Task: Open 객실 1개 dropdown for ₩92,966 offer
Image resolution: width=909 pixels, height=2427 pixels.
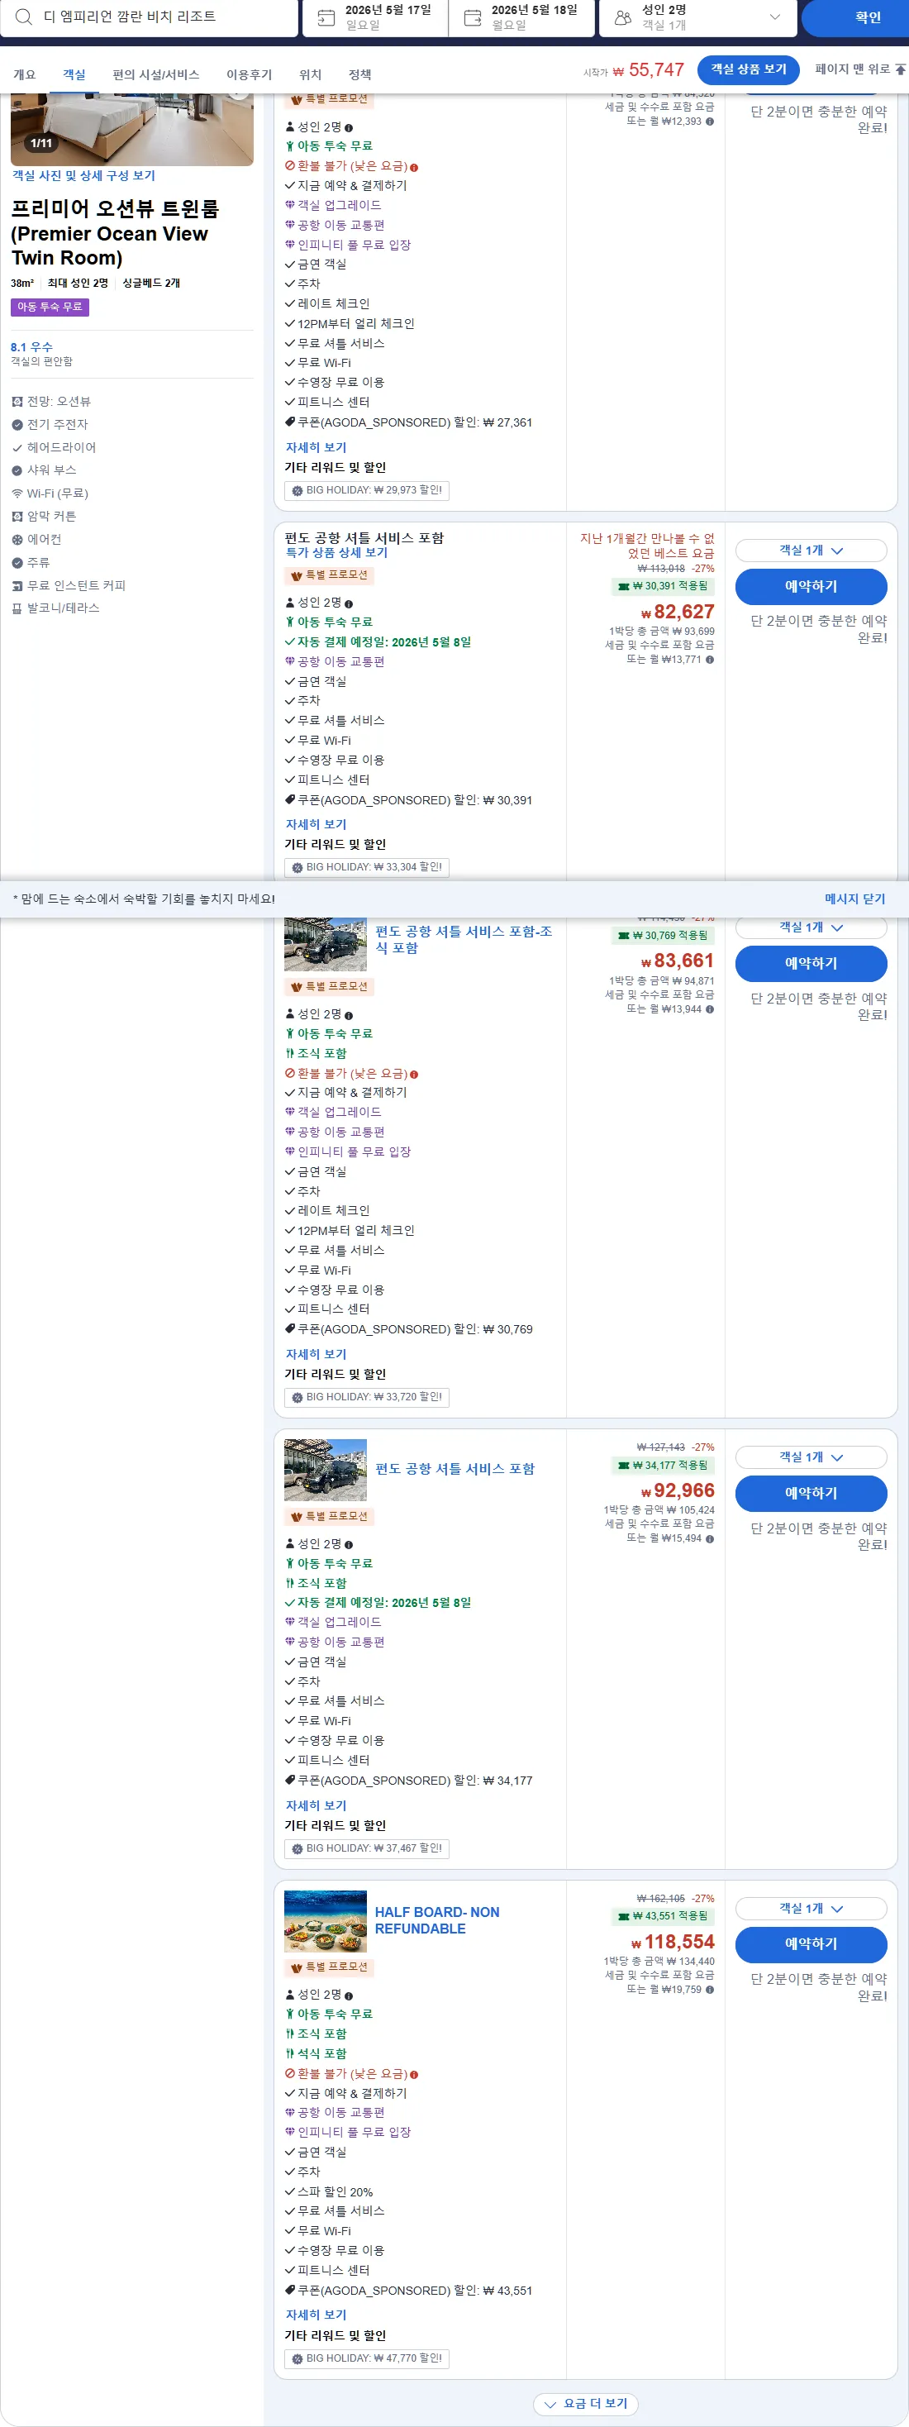Action: [811, 1457]
